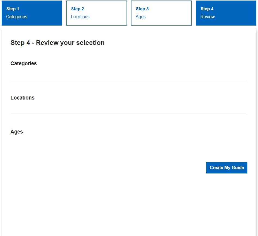Go back to the Step 1 Categories tab
The height and width of the screenshot is (236, 258).
(32, 13)
